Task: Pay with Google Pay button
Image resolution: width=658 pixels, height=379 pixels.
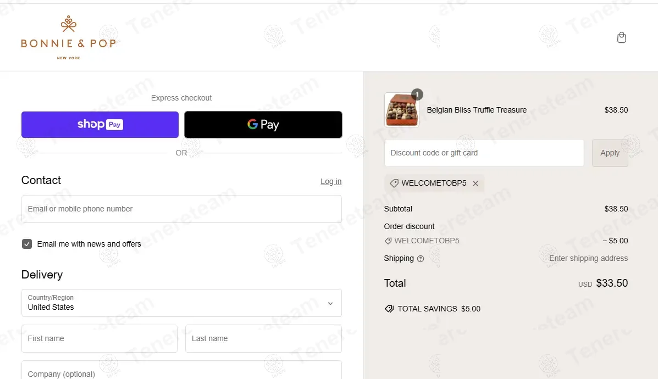Action: click(x=263, y=125)
